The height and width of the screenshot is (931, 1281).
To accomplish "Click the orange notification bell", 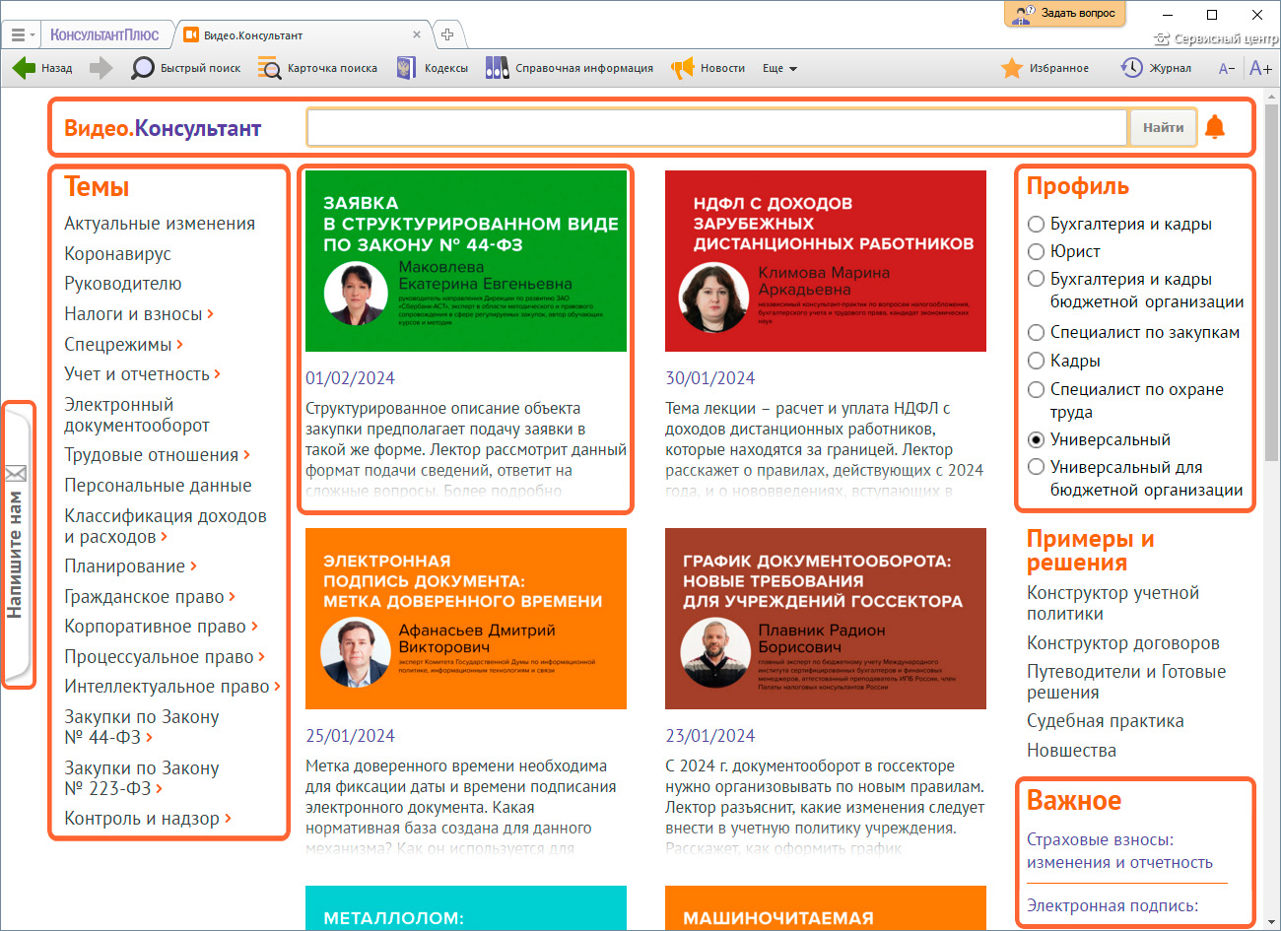I will [1215, 127].
